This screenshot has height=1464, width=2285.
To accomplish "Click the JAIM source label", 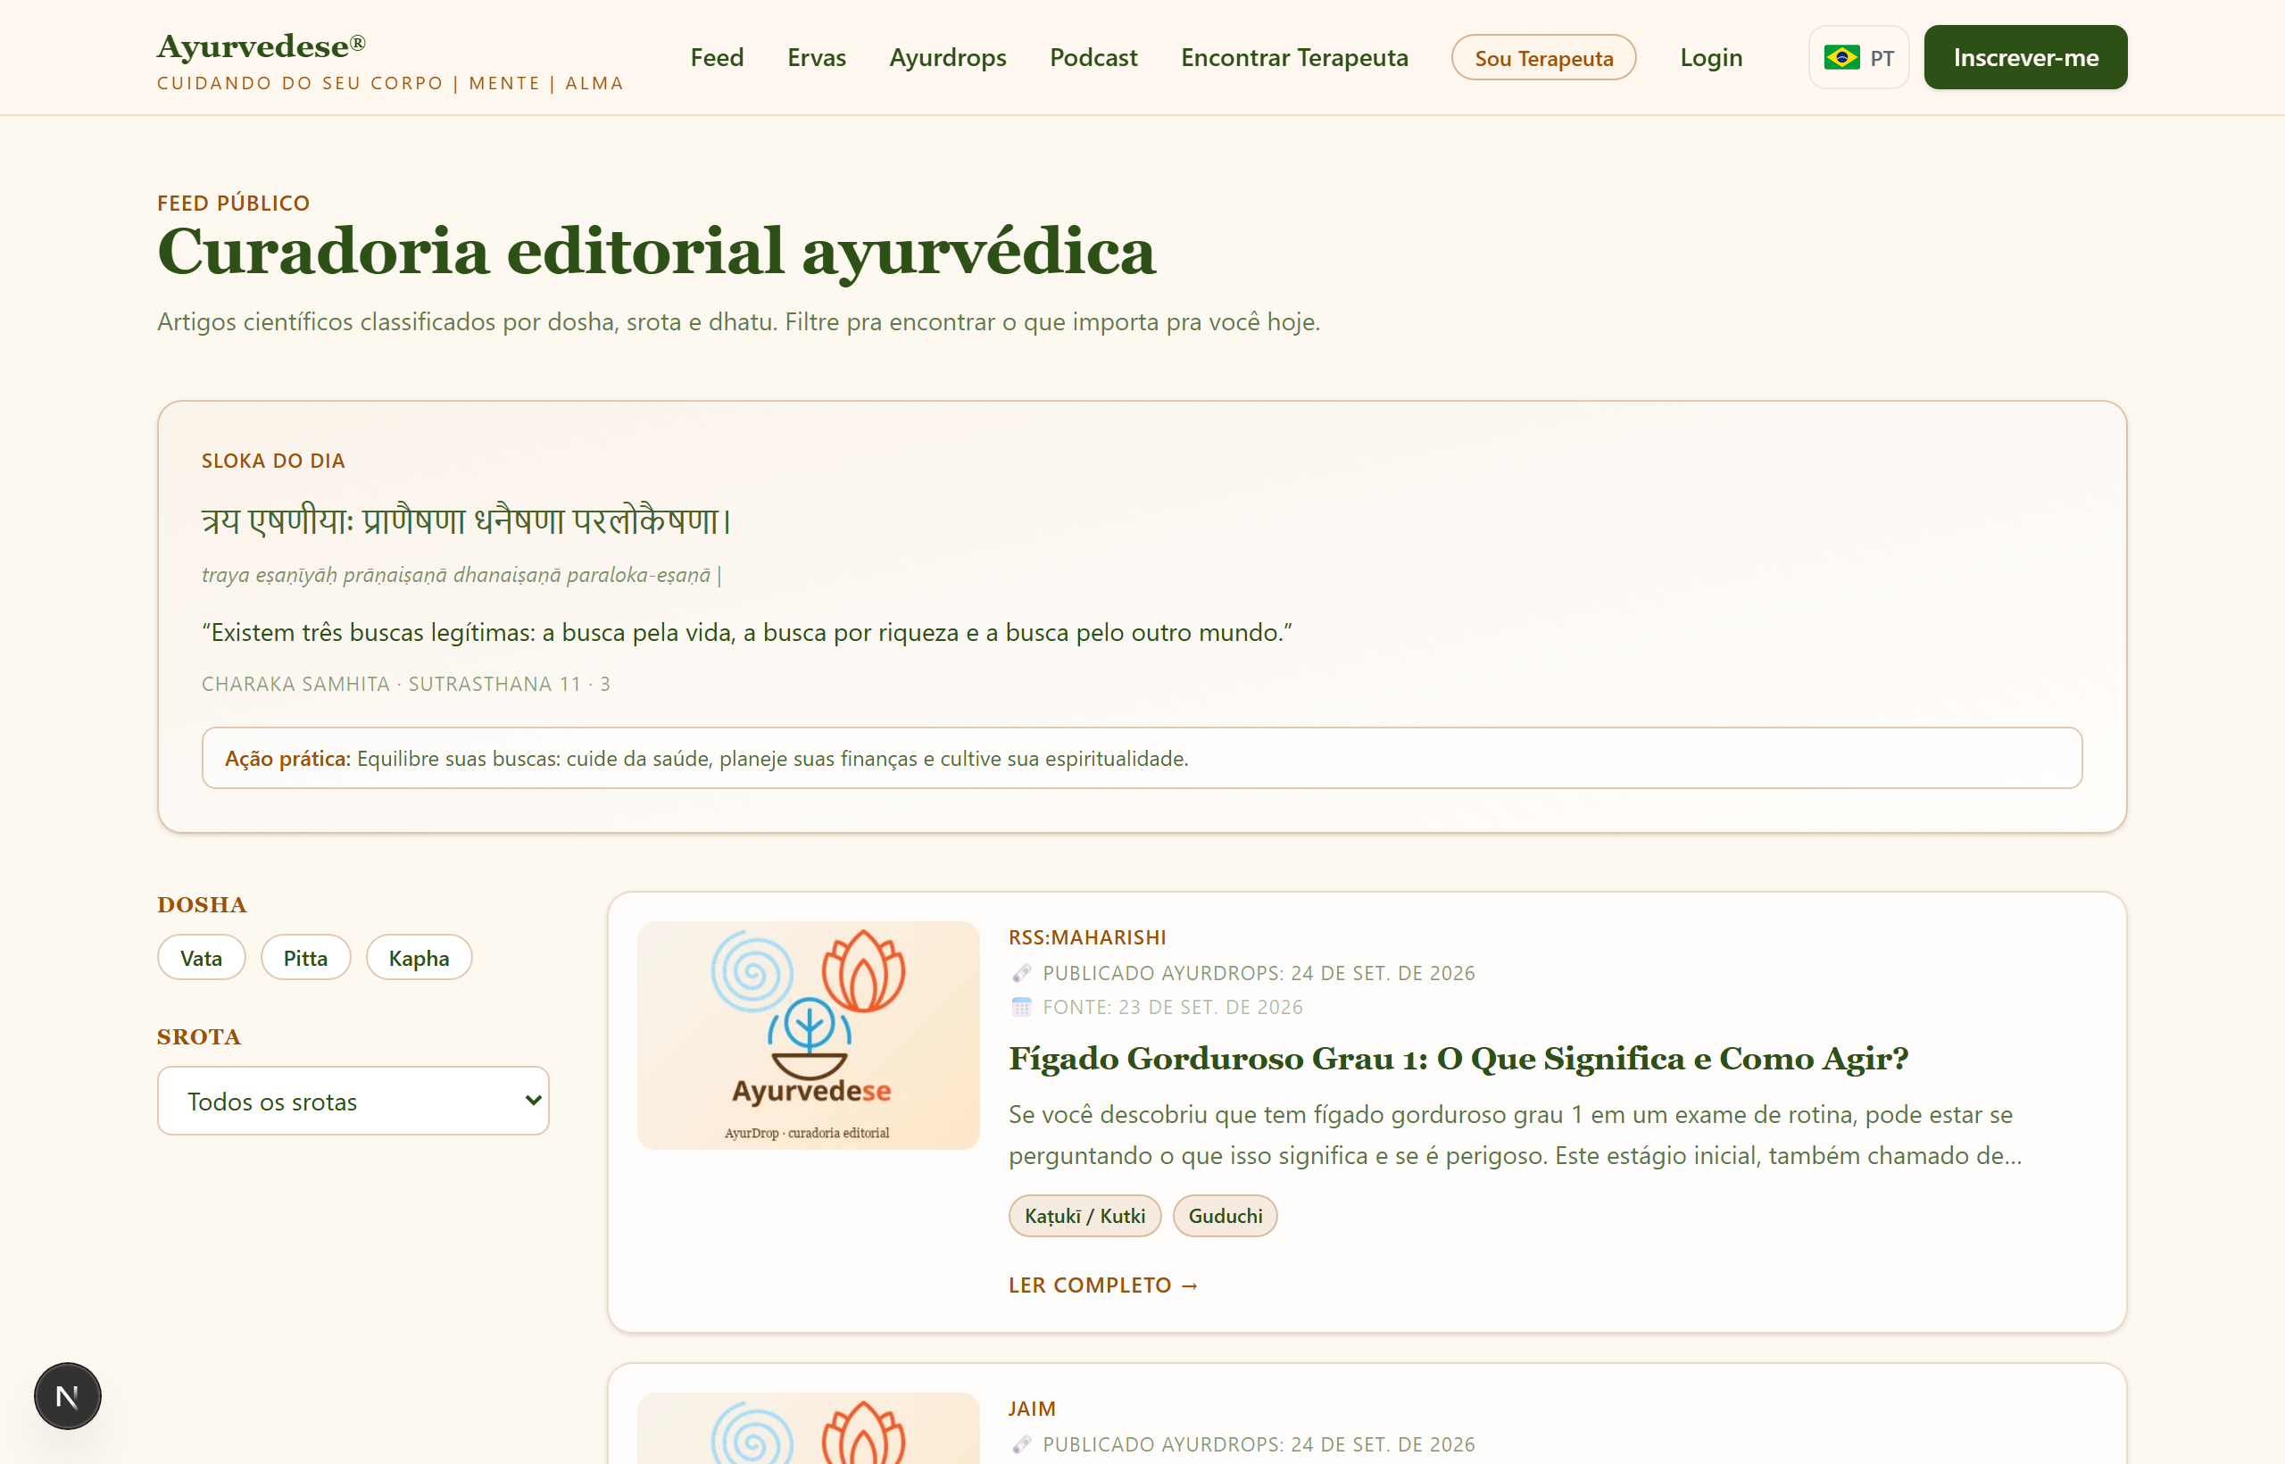I will [x=1032, y=1409].
